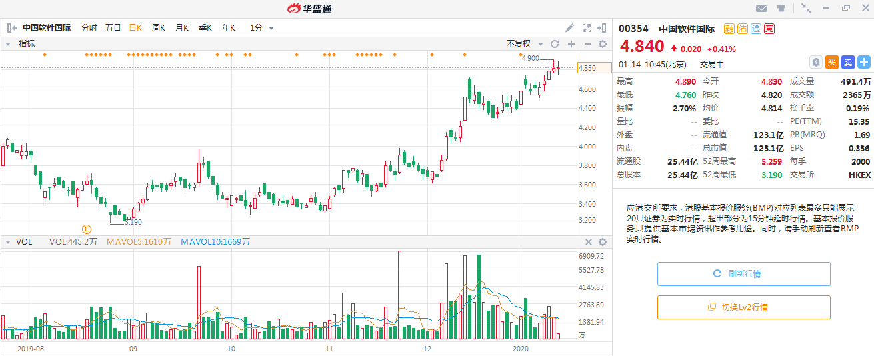Viewport: 874px width, 356px height.
Task: Zoom out chart with minus icon
Action: coord(587,44)
